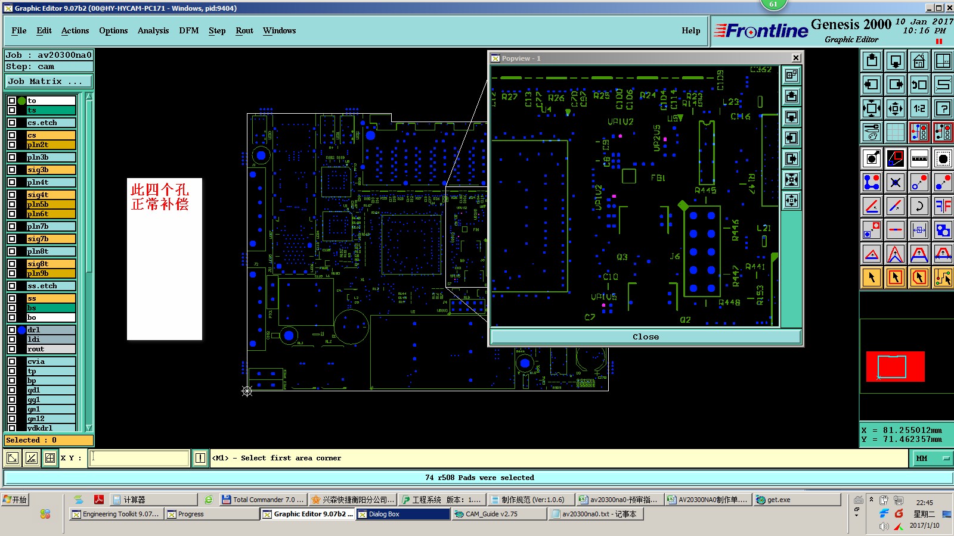Click layer list scrollbar down arrow
This screenshot has height=536, width=954.
point(89,428)
